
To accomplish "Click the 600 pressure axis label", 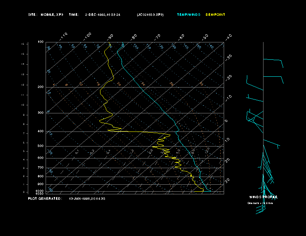I will point(41,158).
